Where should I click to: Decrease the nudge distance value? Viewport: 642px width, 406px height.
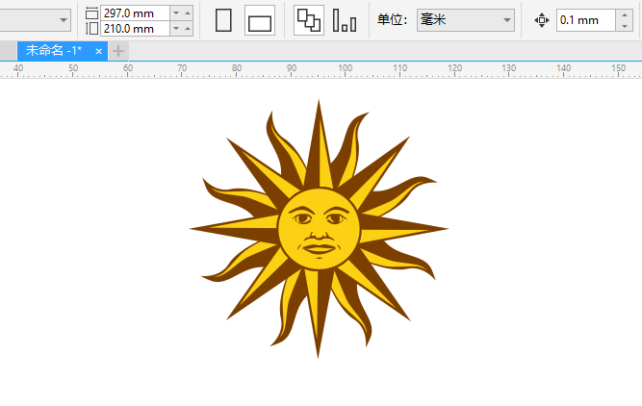click(625, 26)
